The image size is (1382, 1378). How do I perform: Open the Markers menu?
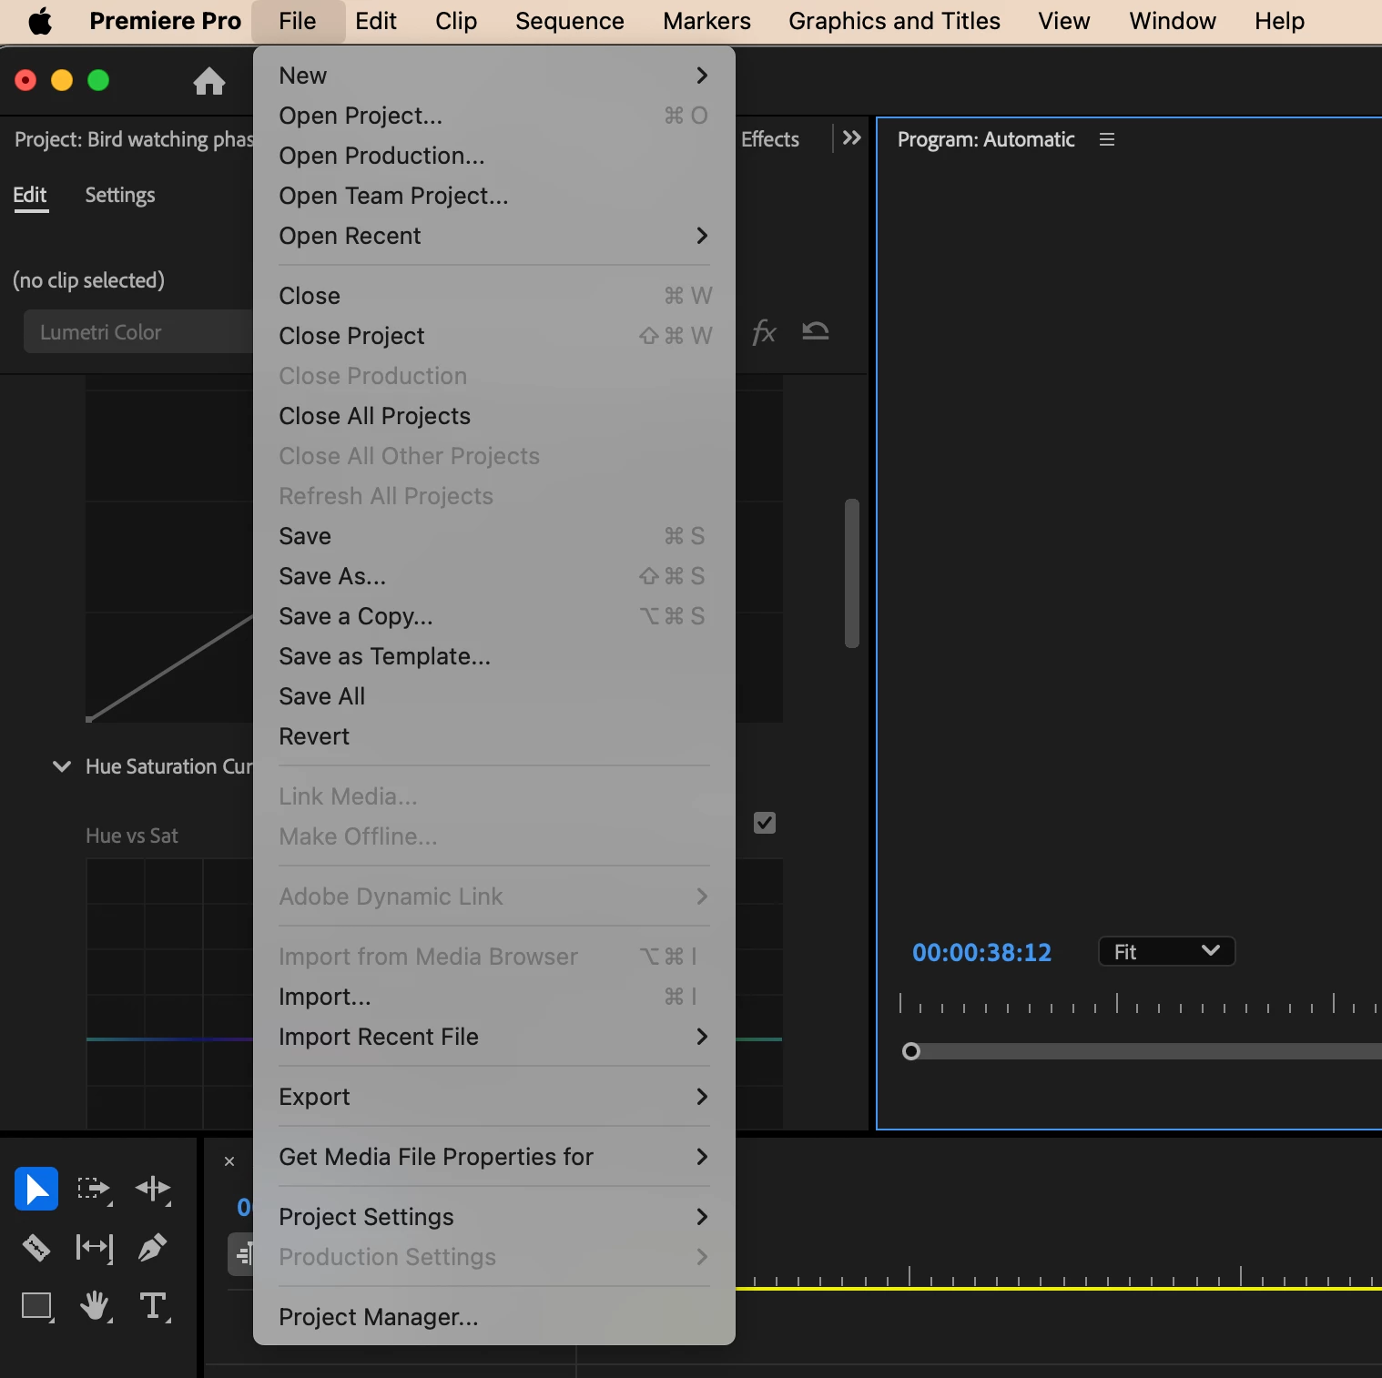click(707, 21)
